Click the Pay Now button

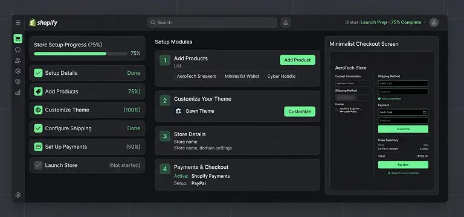point(403,165)
